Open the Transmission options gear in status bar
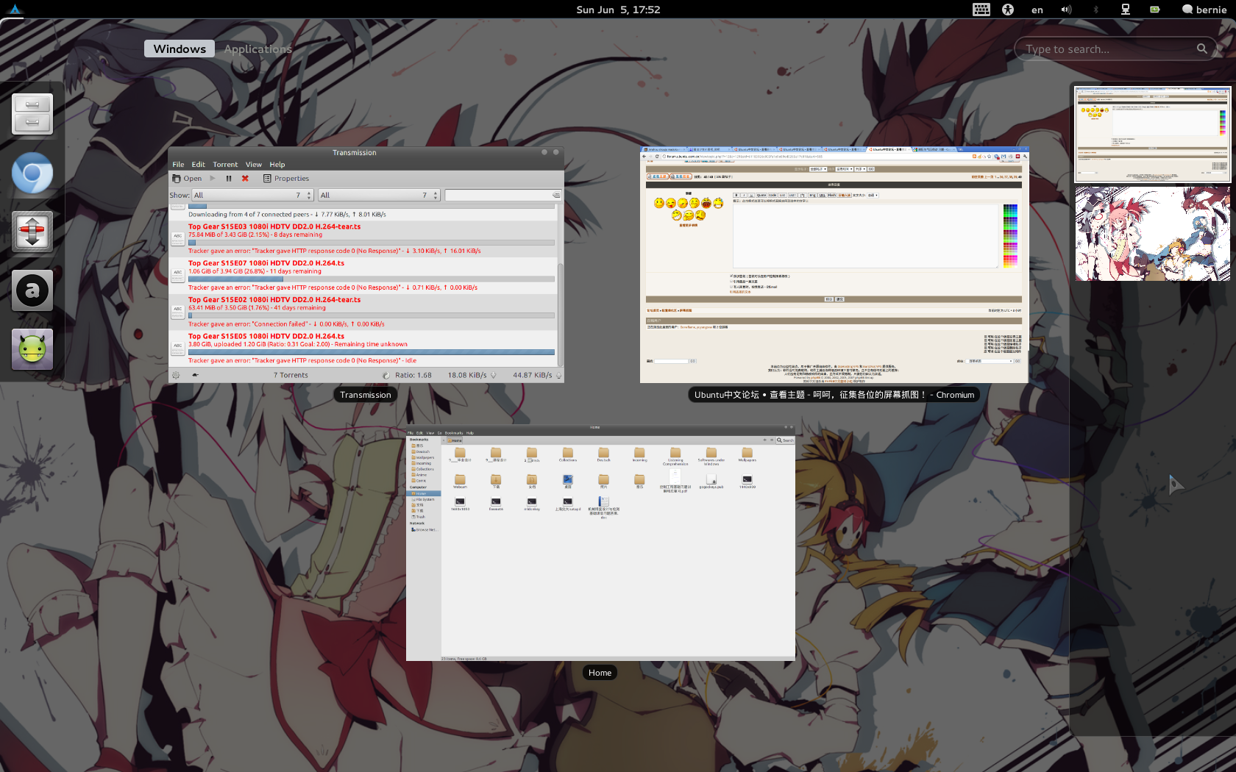Image resolution: width=1236 pixels, height=772 pixels. tap(176, 375)
